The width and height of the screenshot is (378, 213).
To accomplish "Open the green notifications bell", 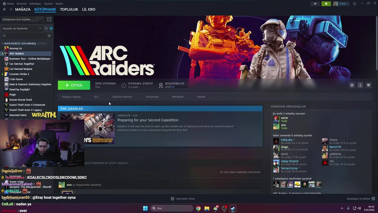I will (x=326, y=4).
